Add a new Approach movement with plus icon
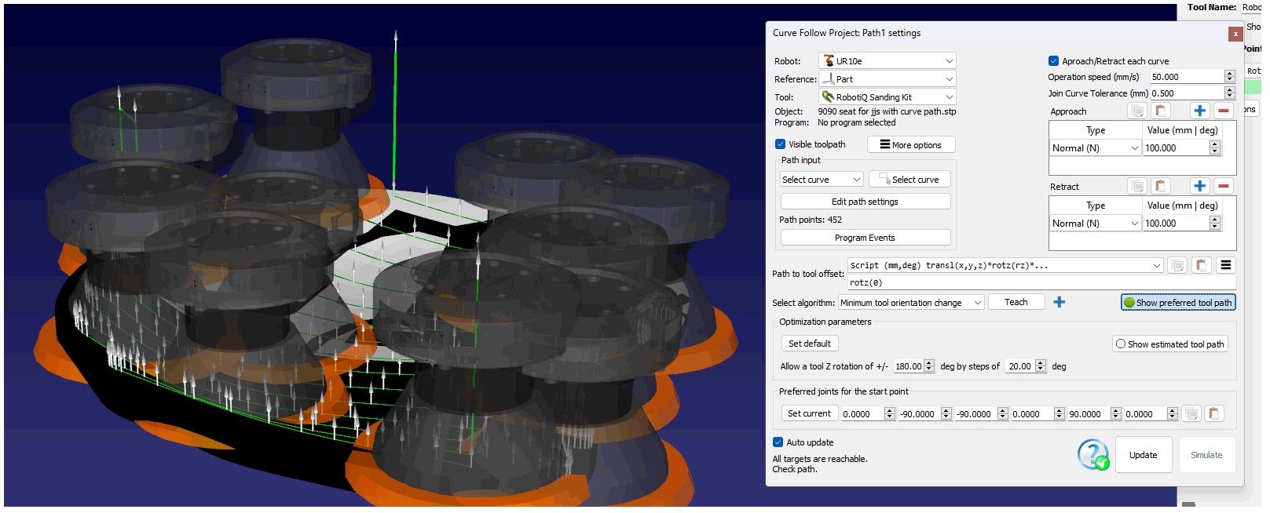 tap(1199, 111)
